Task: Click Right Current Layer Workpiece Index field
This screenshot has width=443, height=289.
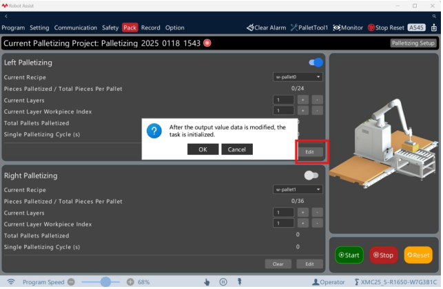Action: click(x=283, y=223)
